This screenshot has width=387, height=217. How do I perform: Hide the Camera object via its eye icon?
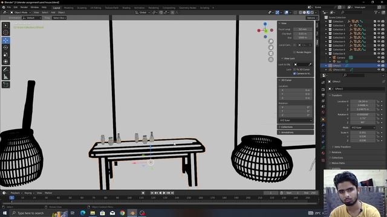pos(379,58)
